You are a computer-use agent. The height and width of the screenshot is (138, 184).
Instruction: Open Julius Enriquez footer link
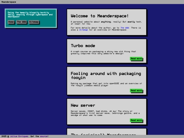pyautogui.click(x=19, y=136)
